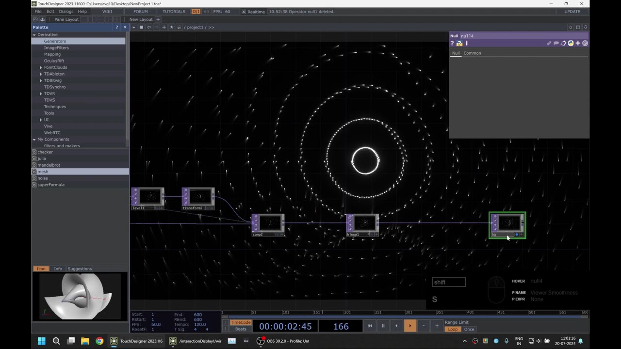Expand the TDAbleton folder

(41, 74)
